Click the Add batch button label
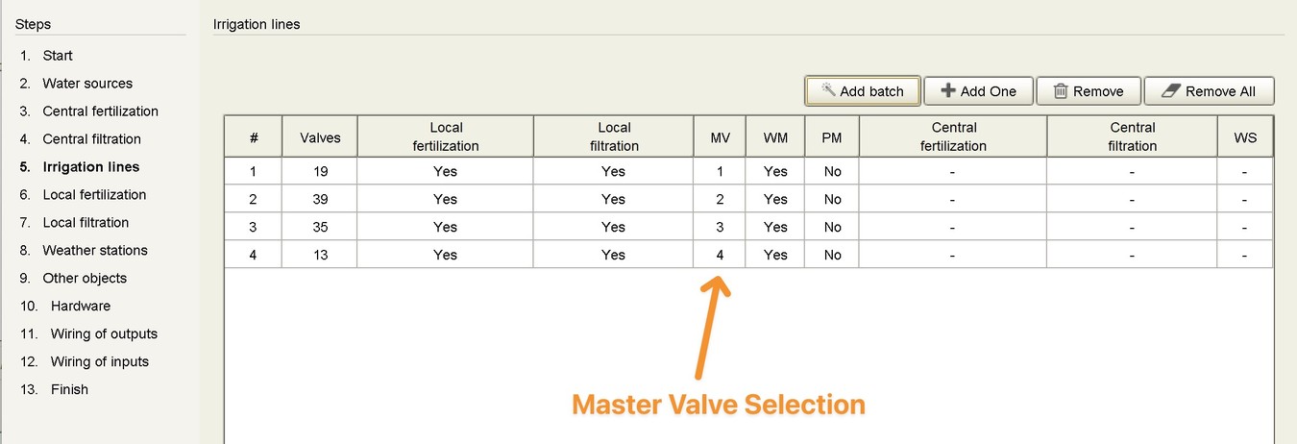Screen dimensions: 1297x444 tap(871, 91)
